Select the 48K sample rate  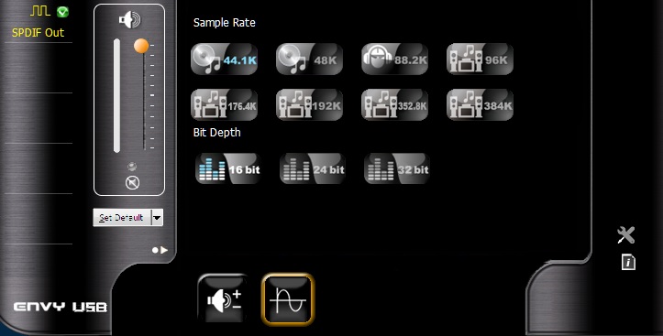pyautogui.click(x=310, y=60)
